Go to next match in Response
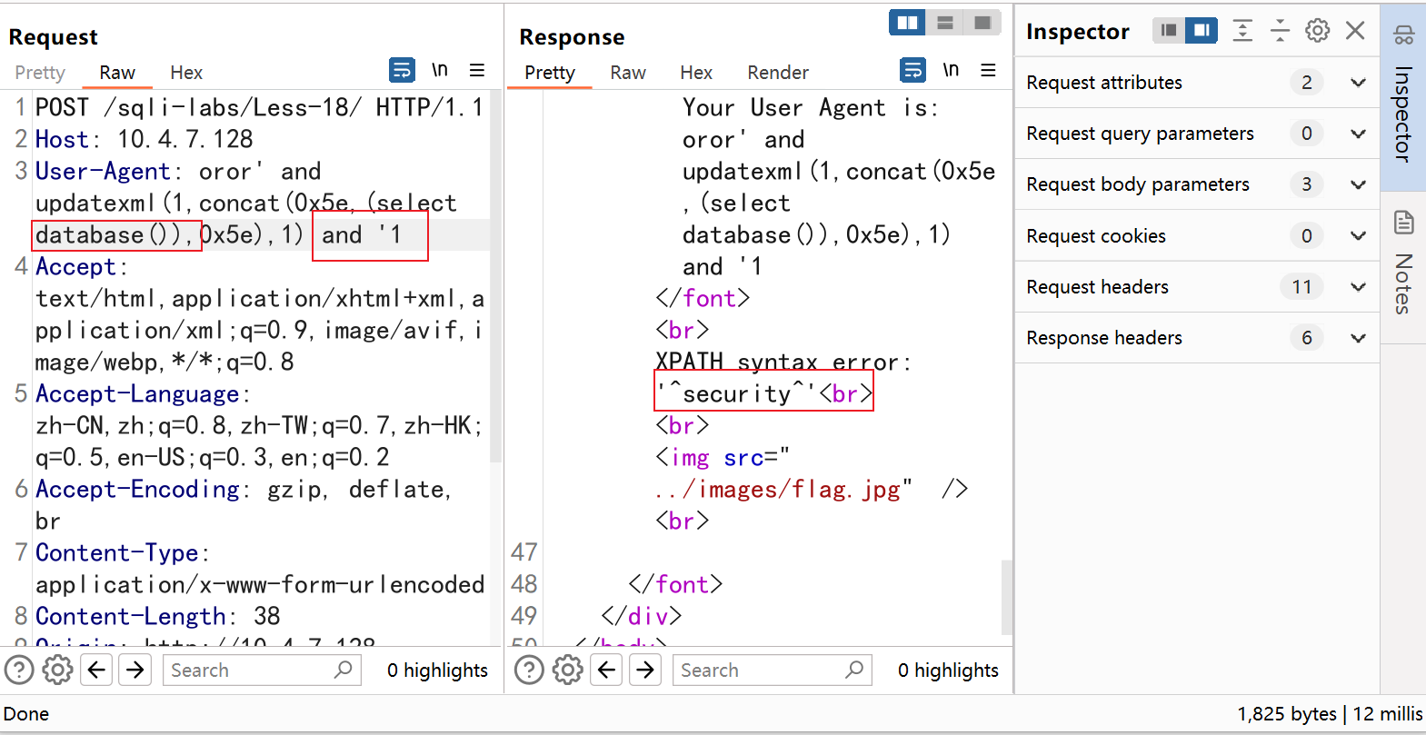The image size is (1426, 735). (645, 670)
